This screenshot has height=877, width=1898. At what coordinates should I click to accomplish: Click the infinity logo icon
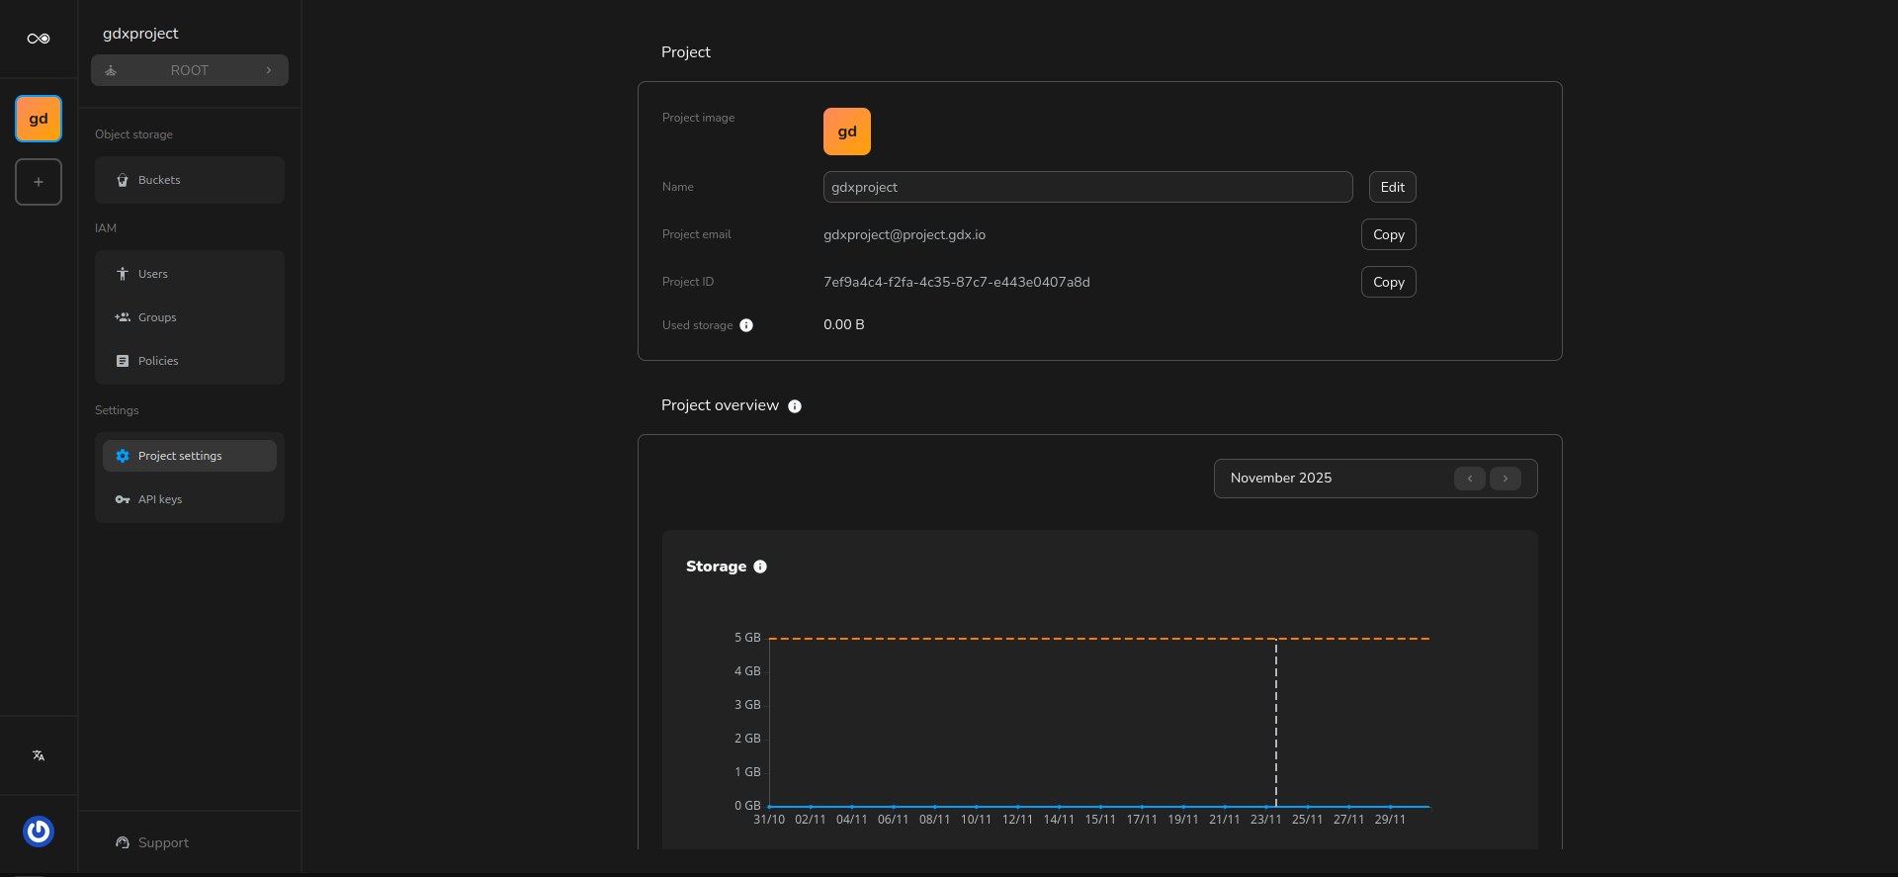39,39
